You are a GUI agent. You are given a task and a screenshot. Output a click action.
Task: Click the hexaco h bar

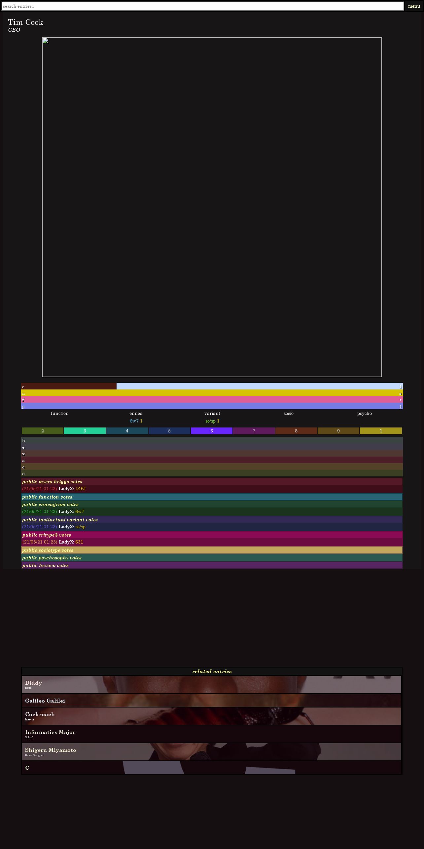pos(212,440)
